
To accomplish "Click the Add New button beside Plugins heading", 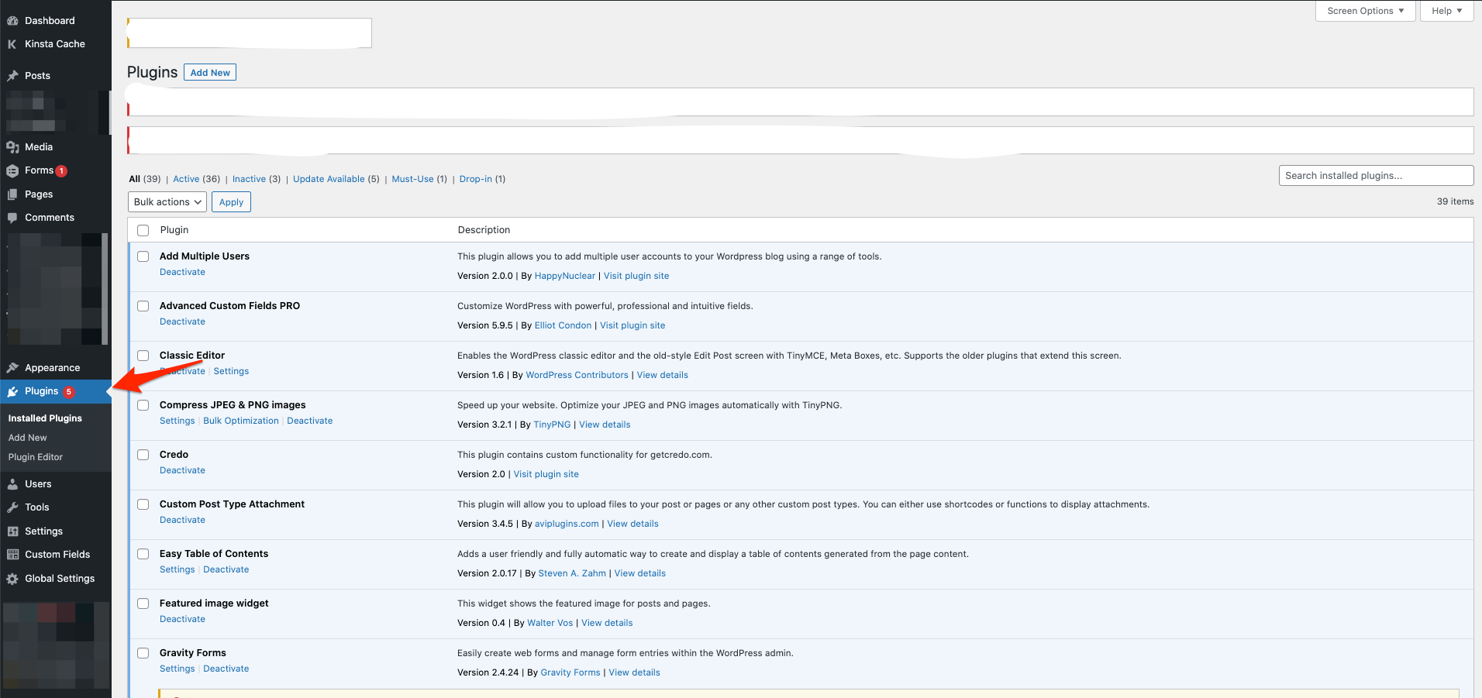I will coord(210,73).
